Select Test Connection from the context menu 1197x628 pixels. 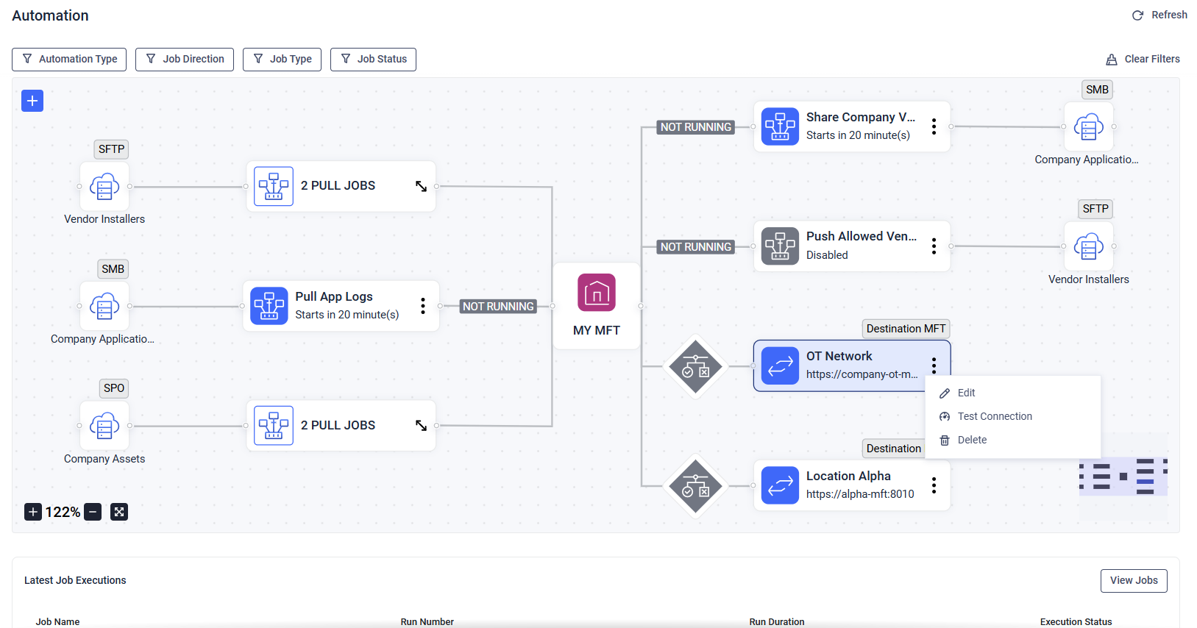[995, 416]
